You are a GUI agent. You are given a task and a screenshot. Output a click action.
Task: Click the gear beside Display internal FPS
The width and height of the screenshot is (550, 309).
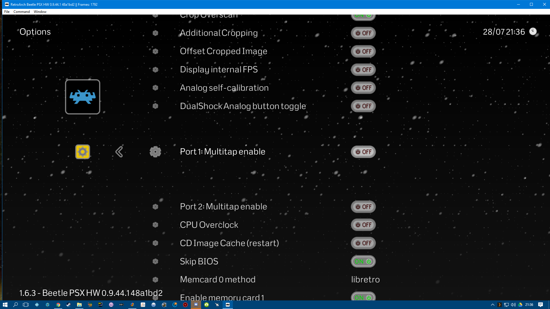pos(155,70)
